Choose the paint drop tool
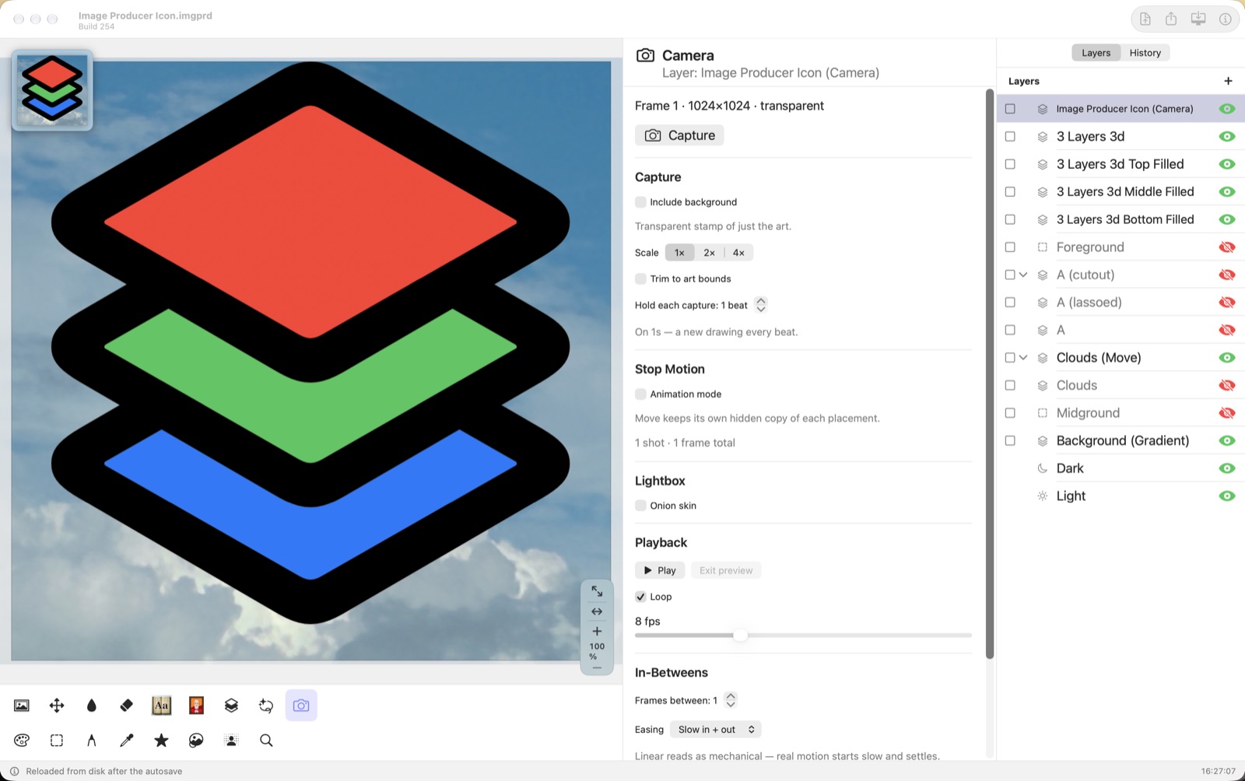 pyautogui.click(x=92, y=706)
